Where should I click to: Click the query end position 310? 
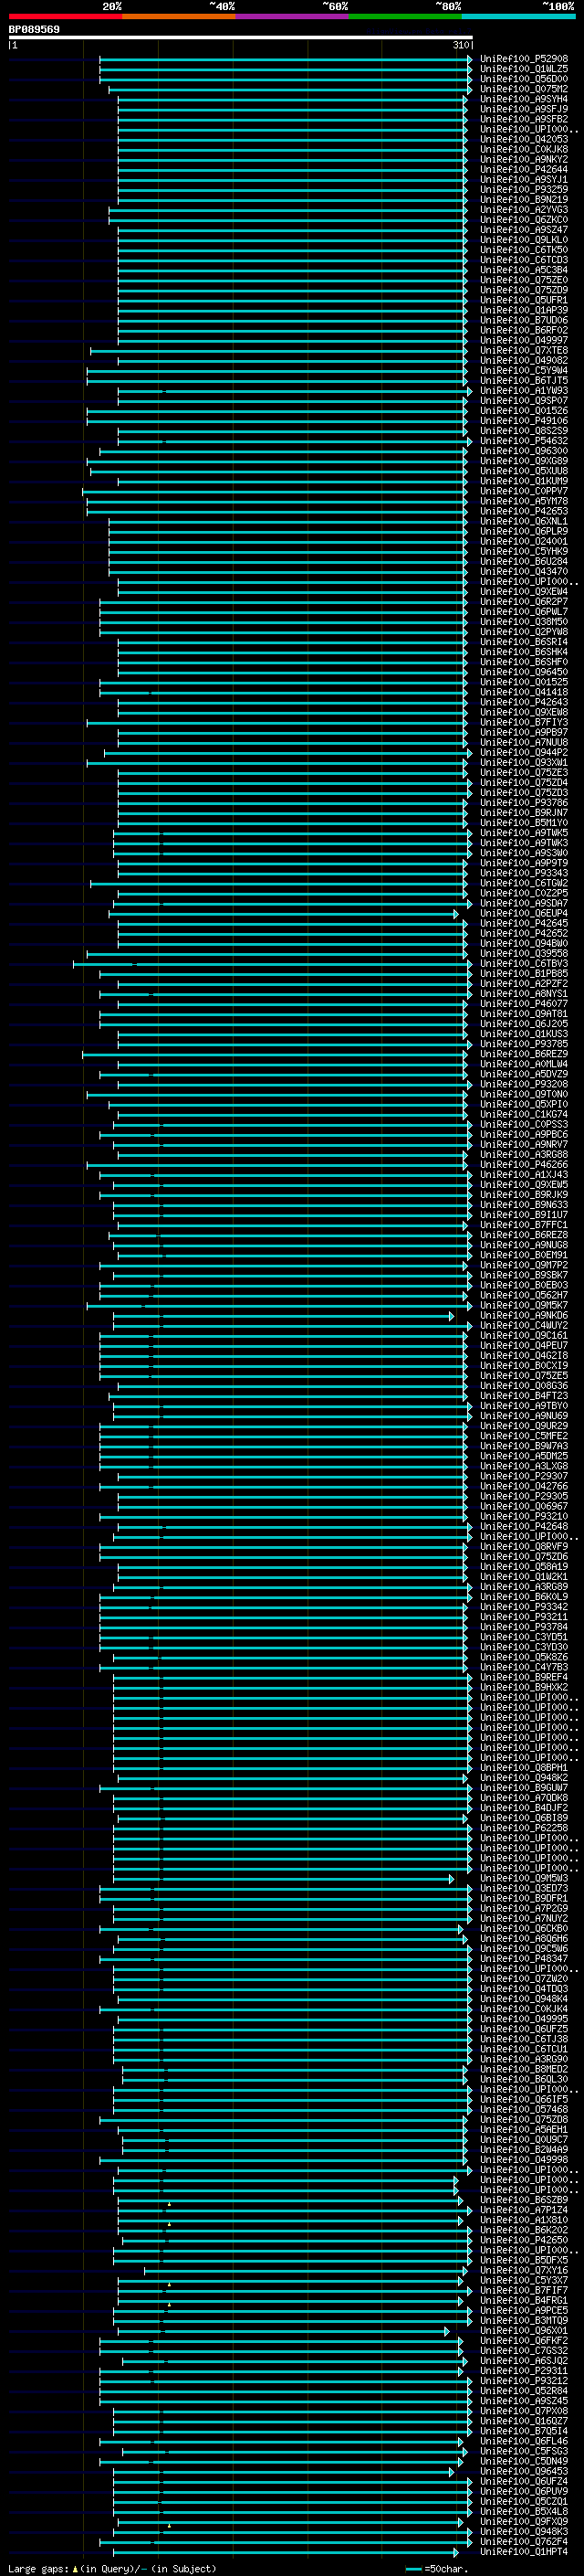tap(461, 45)
